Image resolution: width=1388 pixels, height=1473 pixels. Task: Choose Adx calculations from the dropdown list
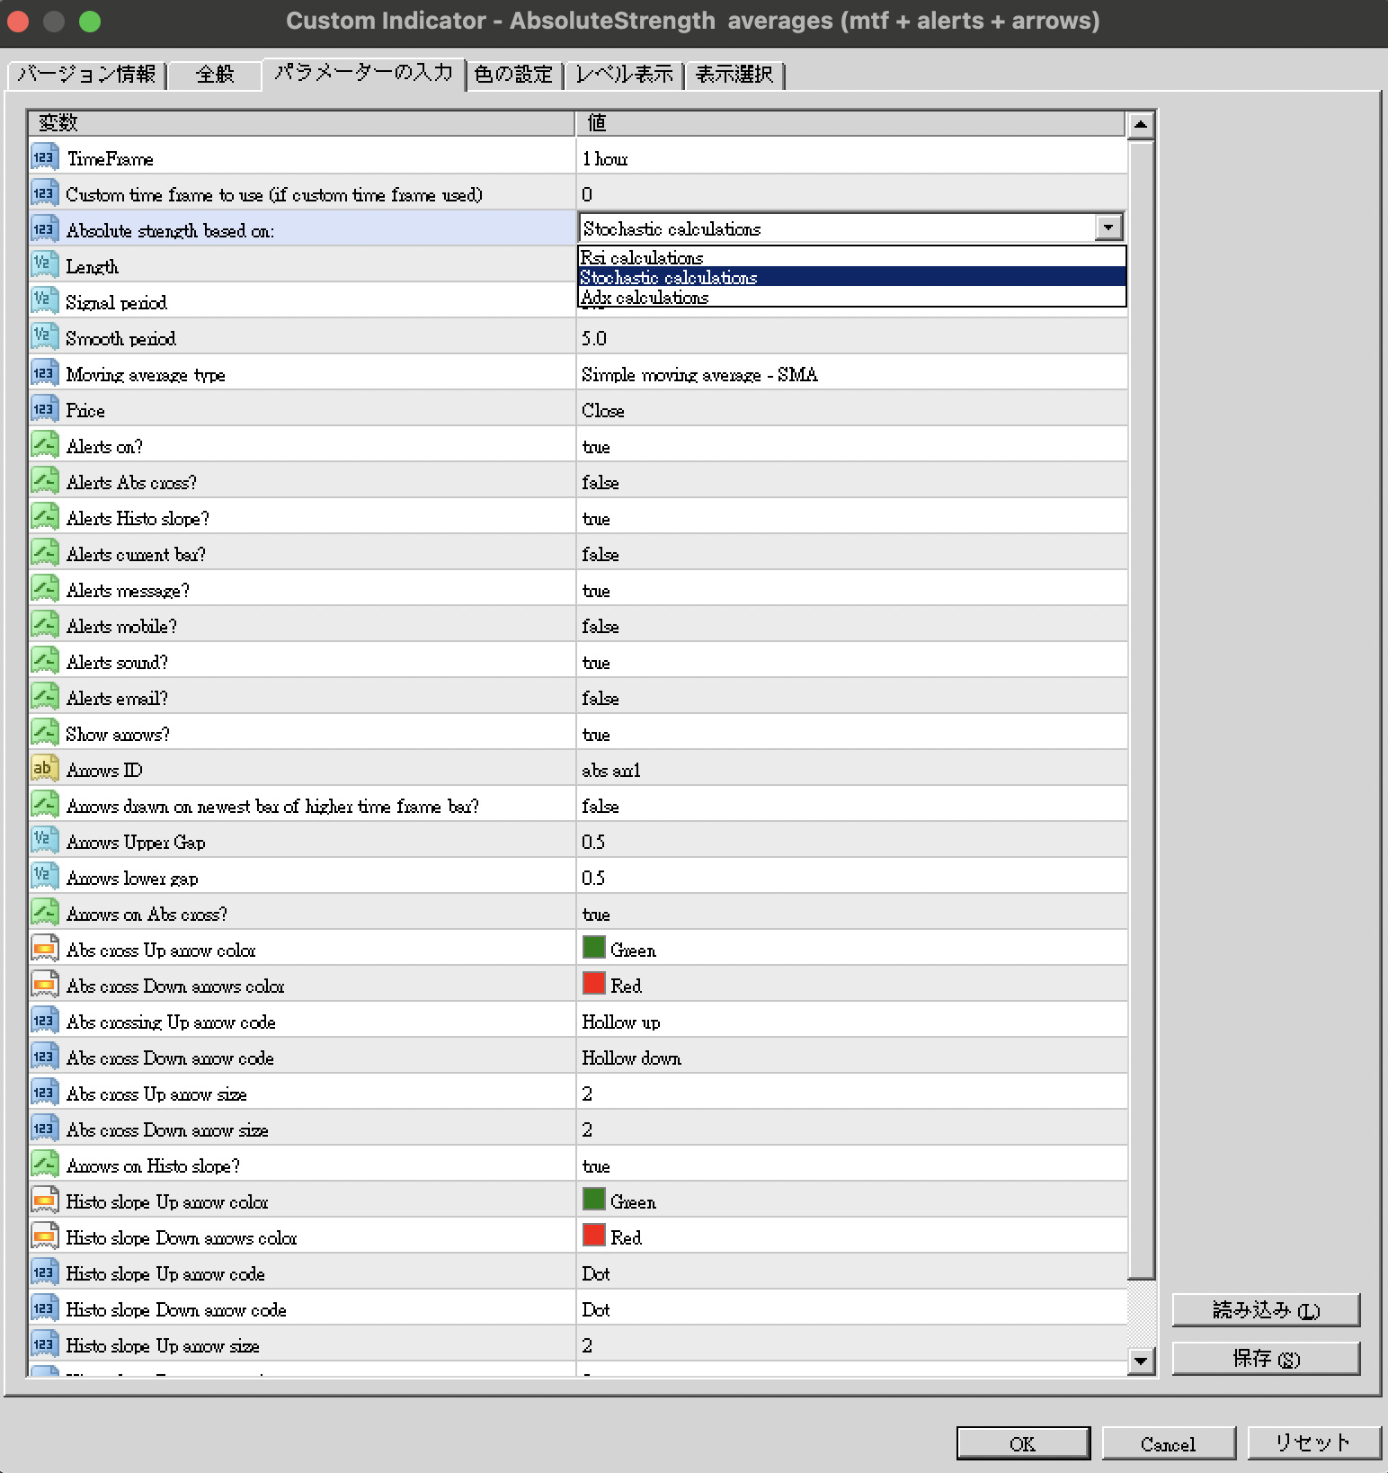851,297
